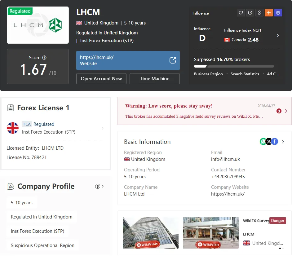Click the red Danger badge

(x=278, y=221)
